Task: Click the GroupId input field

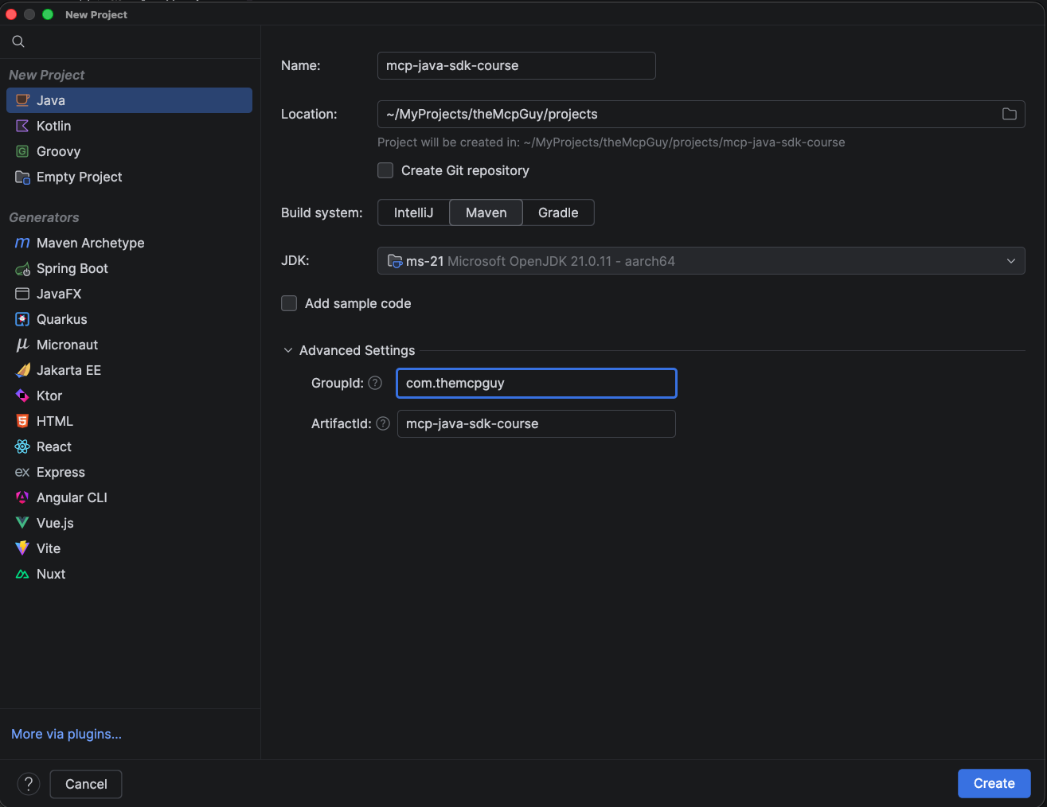Action: pyautogui.click(x=537, y=383)
